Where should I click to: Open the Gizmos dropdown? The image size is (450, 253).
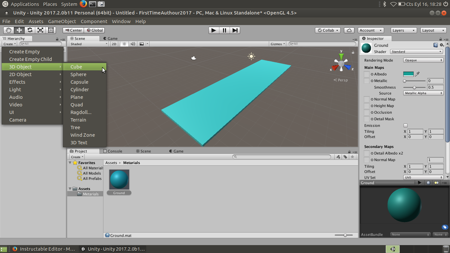(x=278, y=44)
